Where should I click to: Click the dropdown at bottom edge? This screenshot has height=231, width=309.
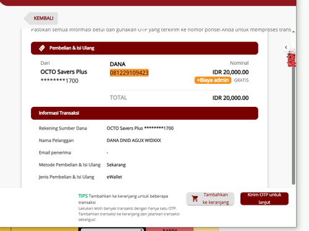click(x=112, y=230)
